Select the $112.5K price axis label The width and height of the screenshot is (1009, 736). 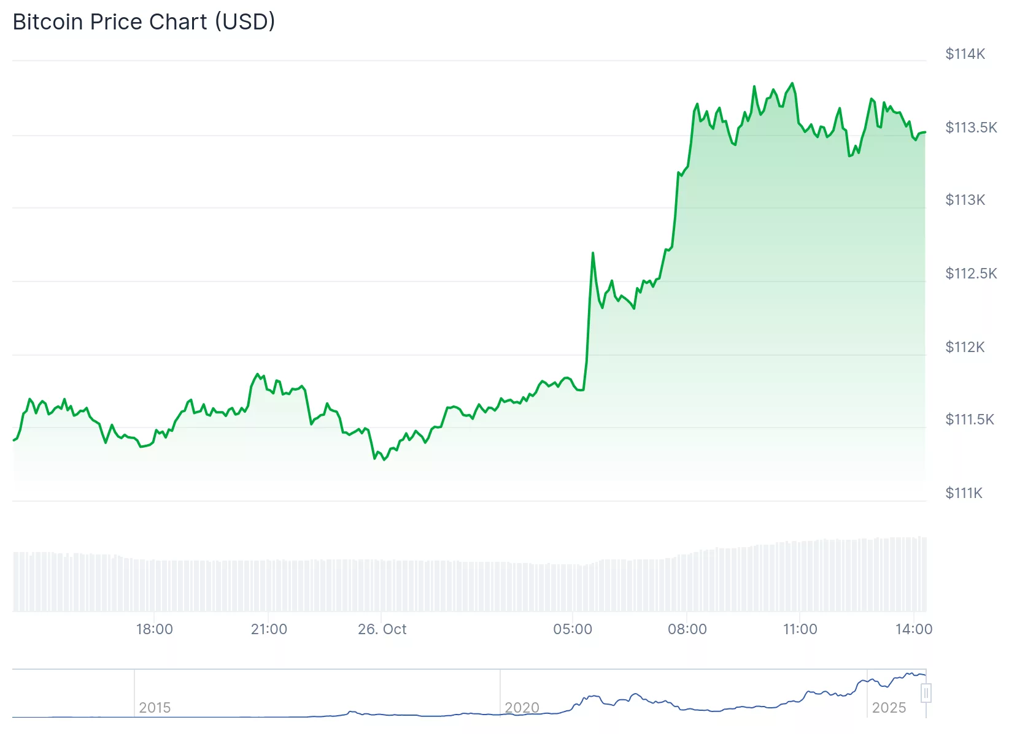point(971,274)
